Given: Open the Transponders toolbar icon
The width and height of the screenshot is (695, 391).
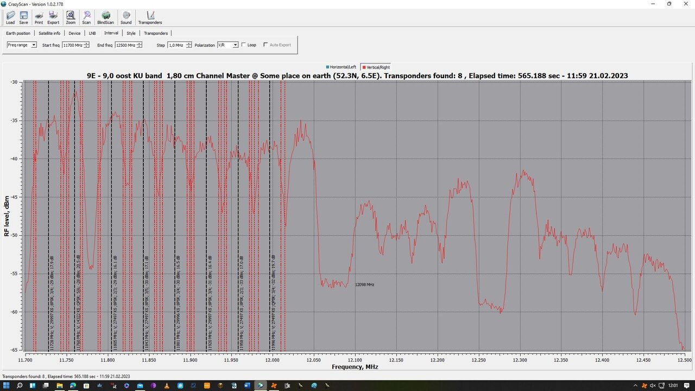Looking at the screenshot, I should pos(150,17).
